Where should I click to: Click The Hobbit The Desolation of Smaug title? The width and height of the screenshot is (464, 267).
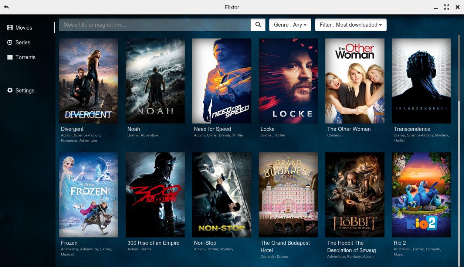point(352,247)
